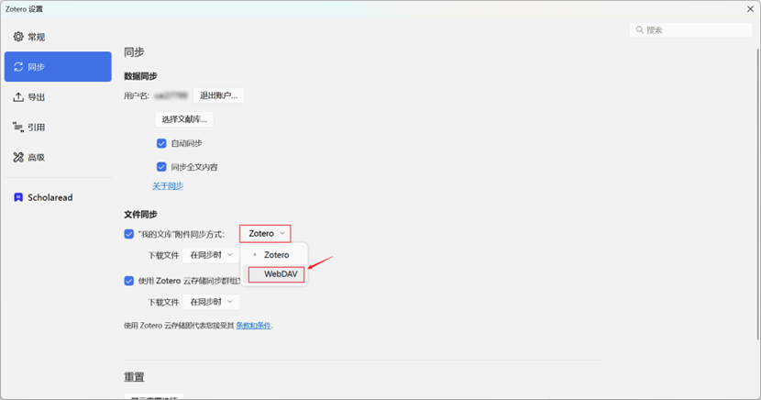Toggle the 同步全文内容 checkbox
761x400 pixels.
click(161, 167)
